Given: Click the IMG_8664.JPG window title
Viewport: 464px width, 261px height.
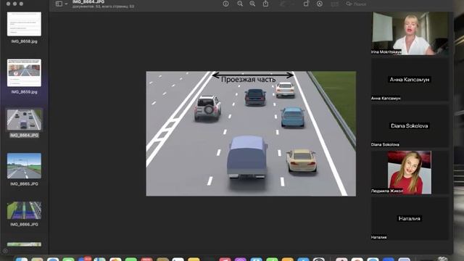Looking at the screenshot, I should pos(88,1).
